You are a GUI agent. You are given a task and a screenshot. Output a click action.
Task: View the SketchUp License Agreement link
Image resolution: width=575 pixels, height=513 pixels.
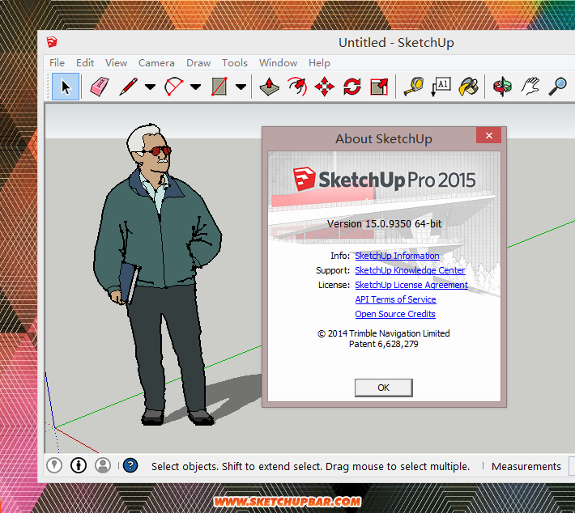click(411, 285)
